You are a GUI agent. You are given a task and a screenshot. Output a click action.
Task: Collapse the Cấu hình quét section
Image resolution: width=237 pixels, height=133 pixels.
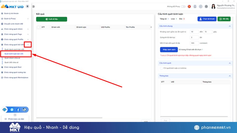pos(230,63)
